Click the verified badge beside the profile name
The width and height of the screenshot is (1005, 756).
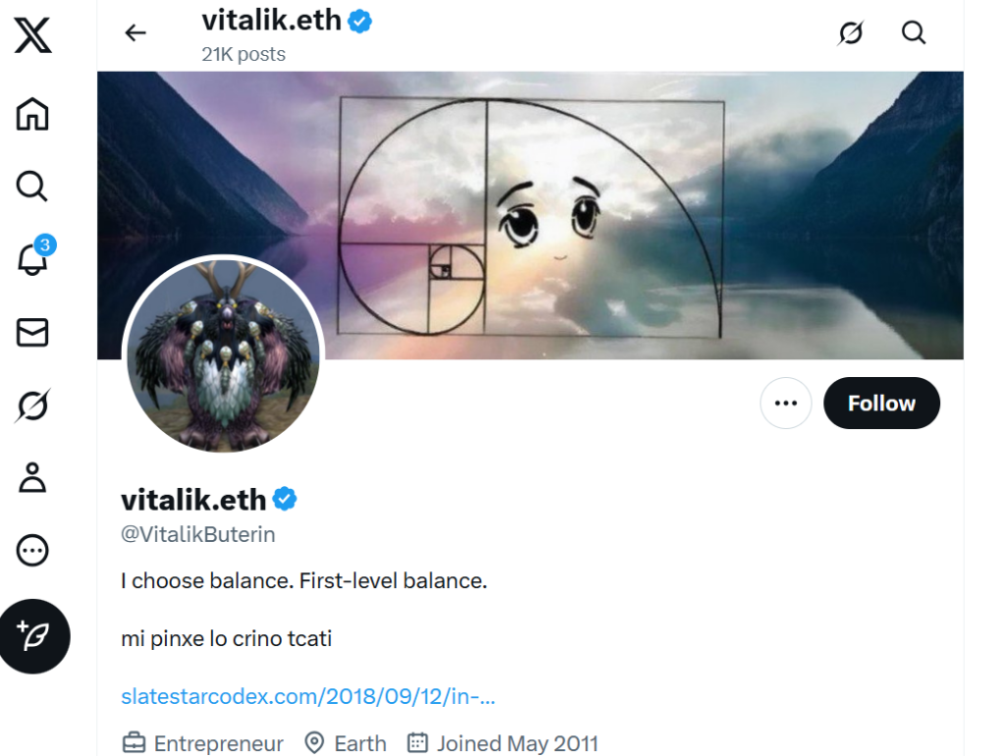pos(285,499)
